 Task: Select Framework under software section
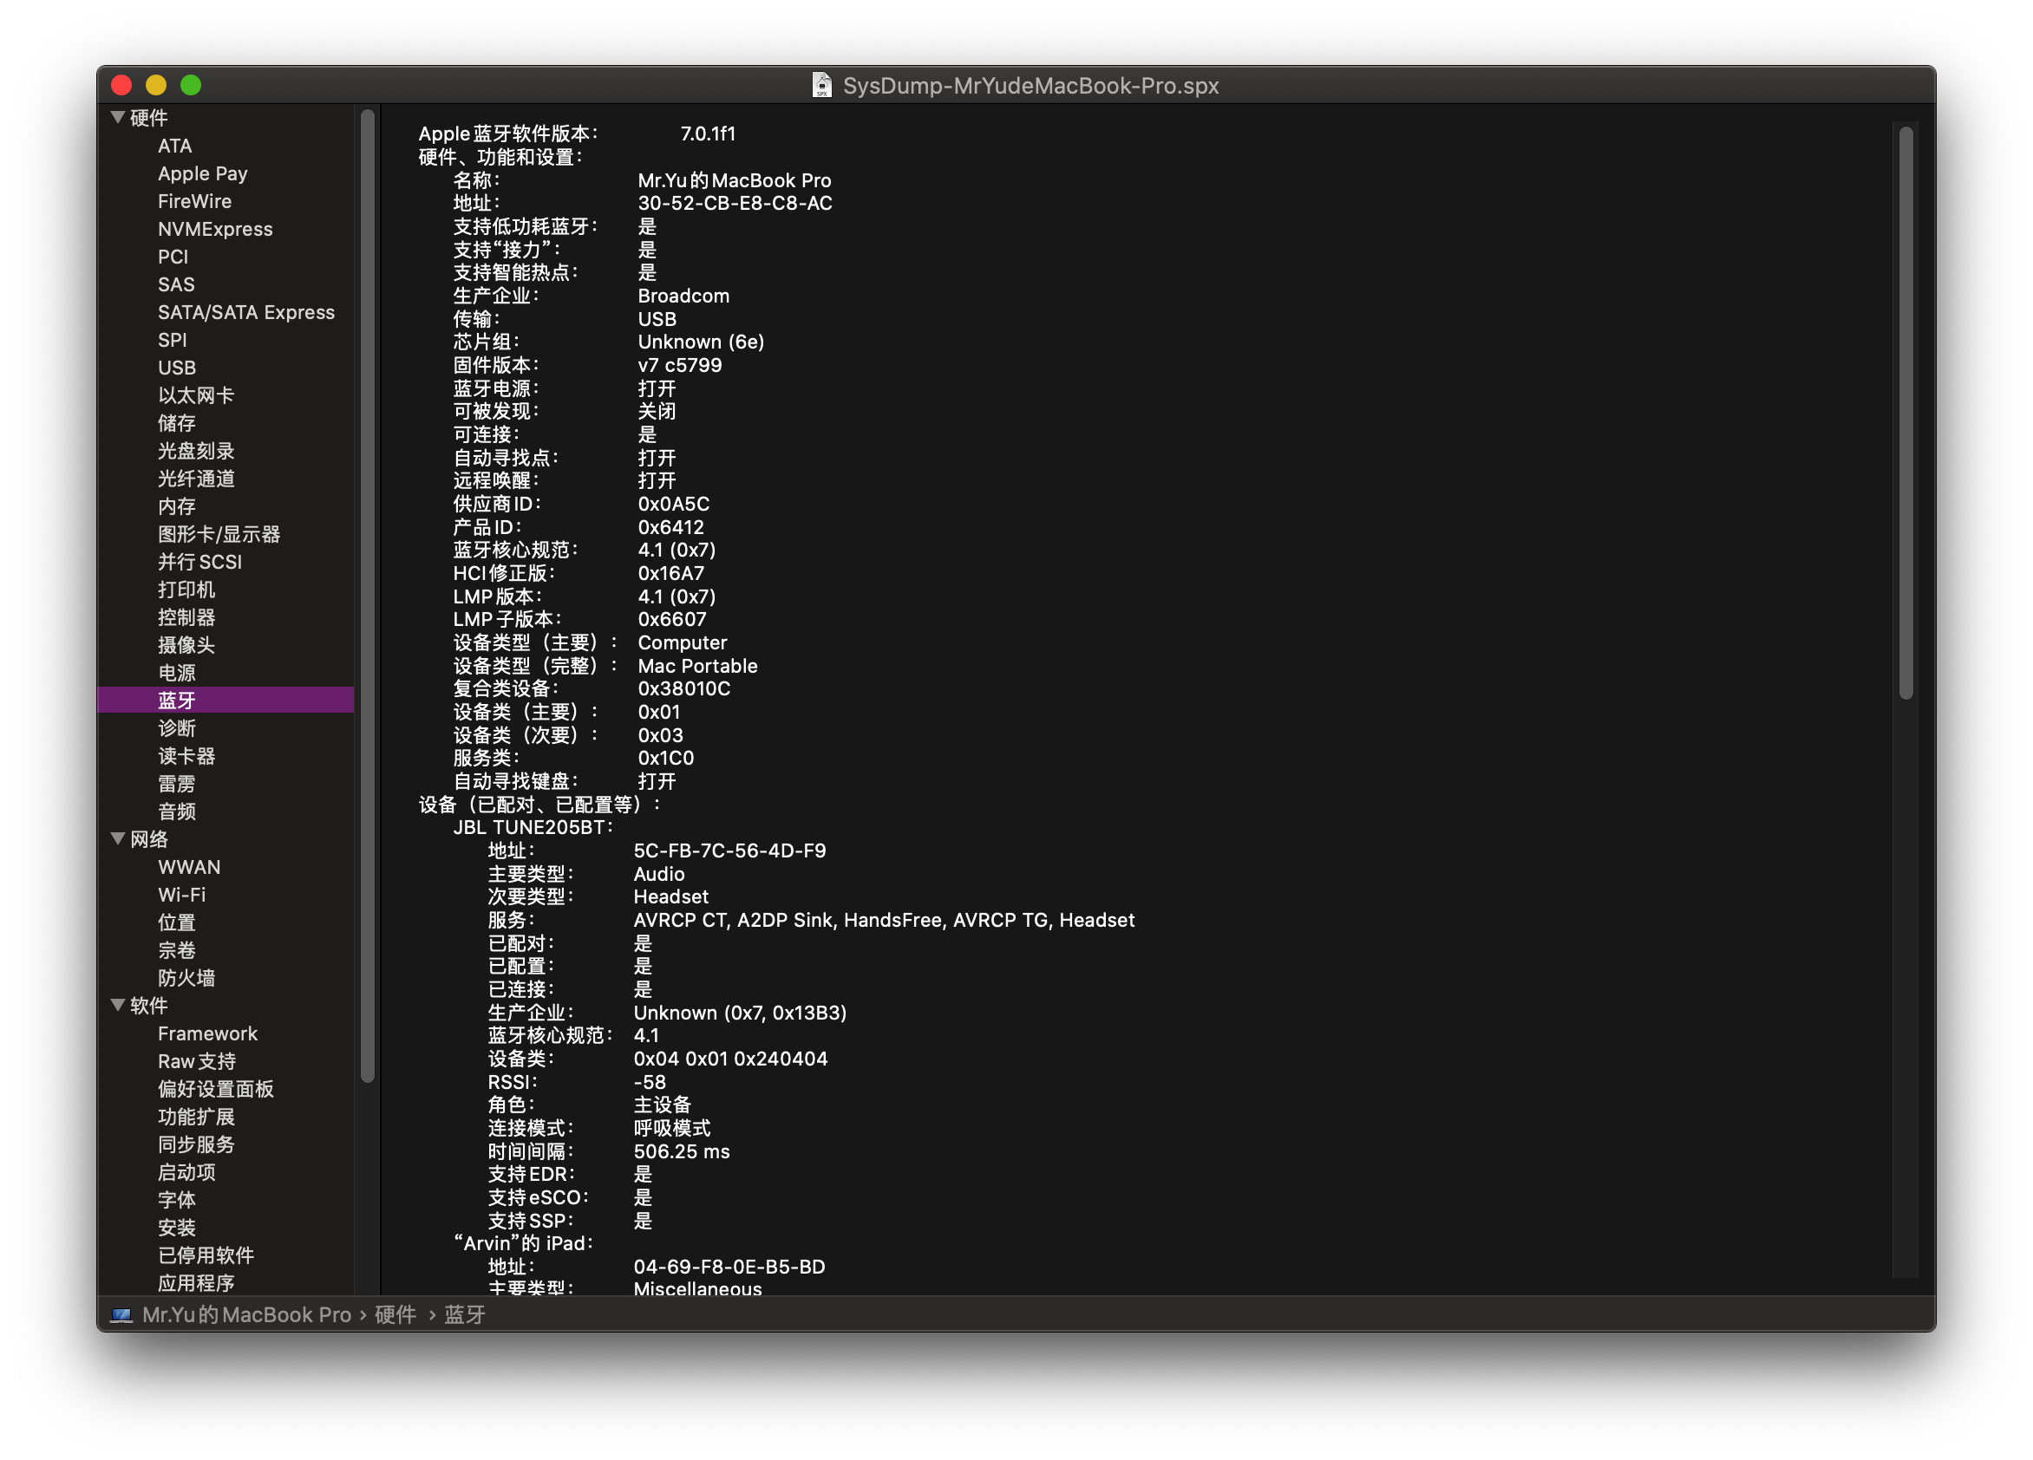pyautogui.click(x=207, y=1033)
